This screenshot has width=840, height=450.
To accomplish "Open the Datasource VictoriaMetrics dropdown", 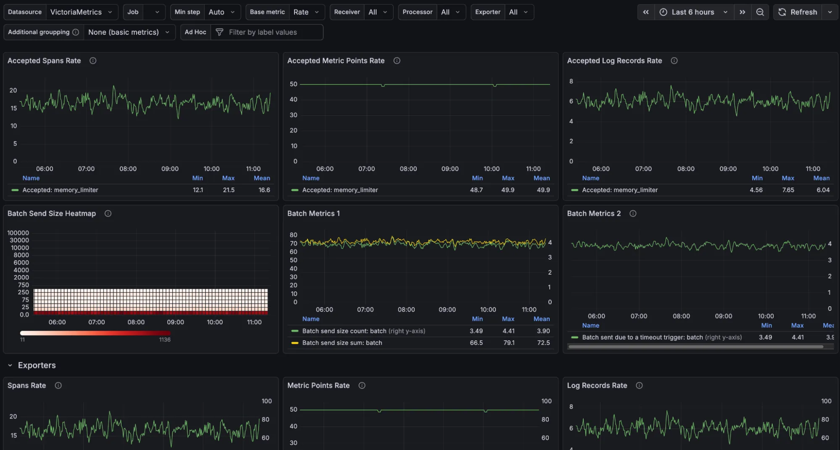I will click(x=81, y=12).
